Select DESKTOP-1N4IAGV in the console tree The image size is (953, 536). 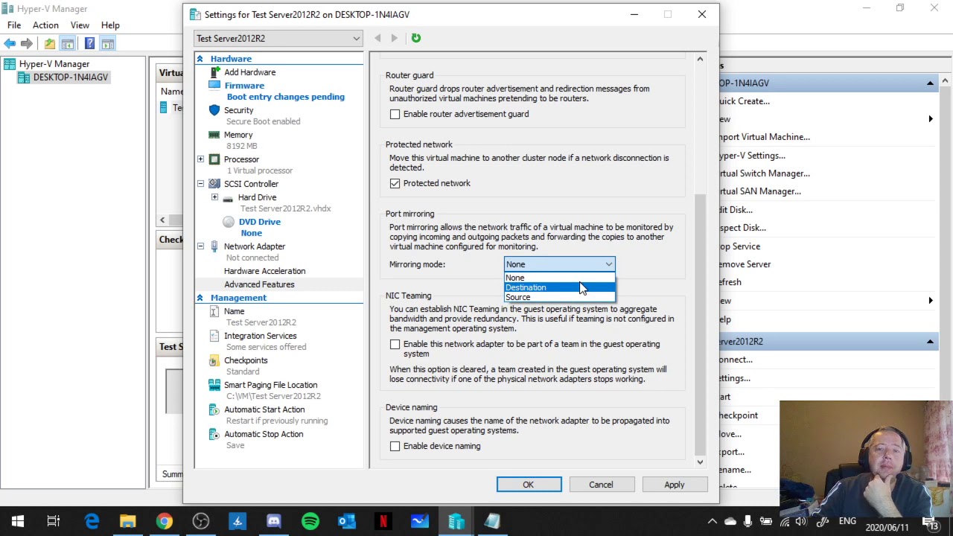pyautogui.click(x=70, y=77)
